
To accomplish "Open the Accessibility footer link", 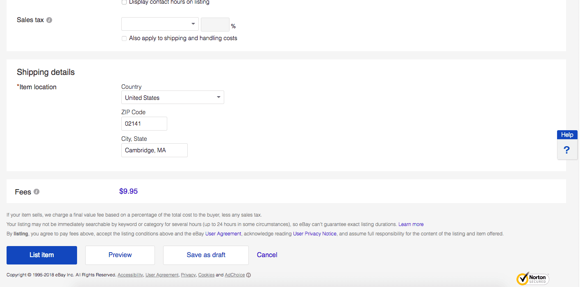I will point(130,275).
